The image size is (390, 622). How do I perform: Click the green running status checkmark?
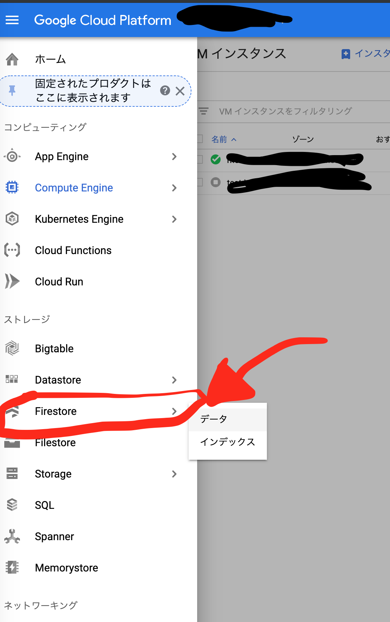[x=216, y=159]
